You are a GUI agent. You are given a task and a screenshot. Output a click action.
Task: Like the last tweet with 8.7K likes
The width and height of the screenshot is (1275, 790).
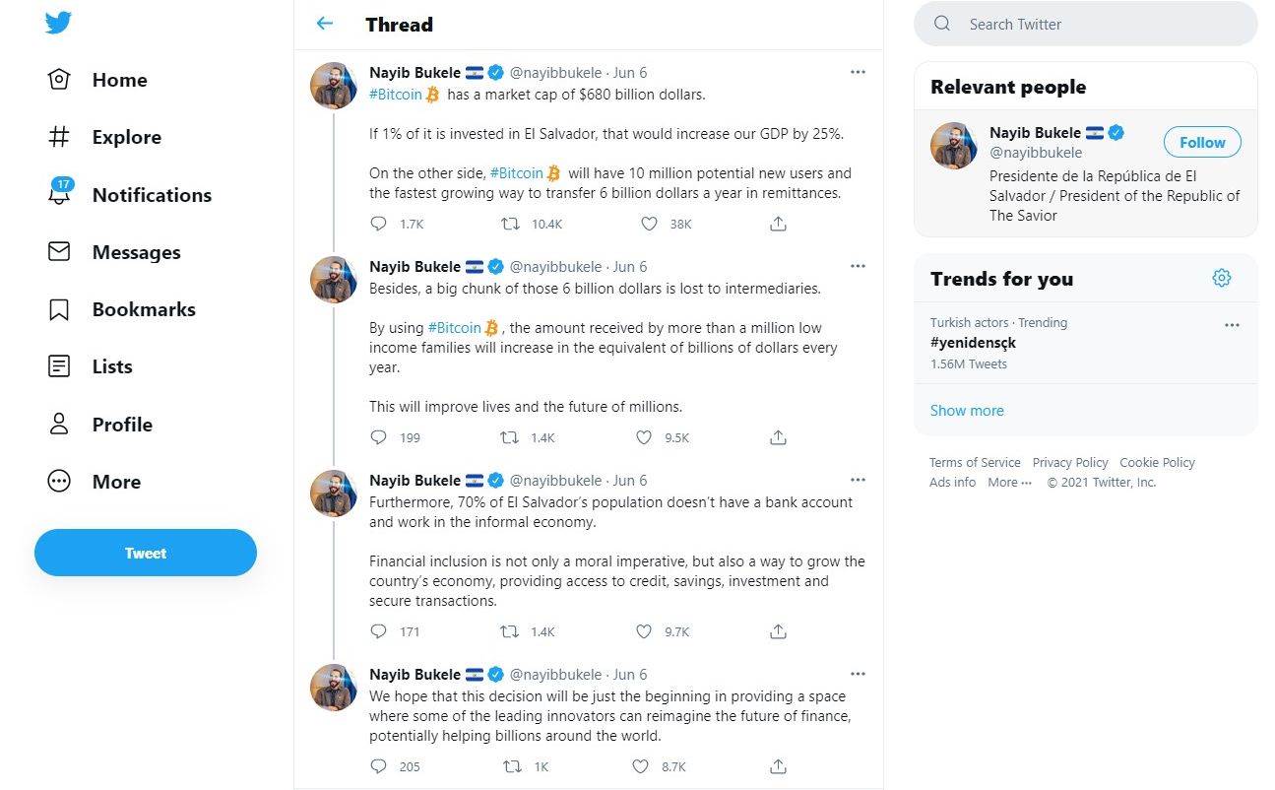[x=641, y=766]
